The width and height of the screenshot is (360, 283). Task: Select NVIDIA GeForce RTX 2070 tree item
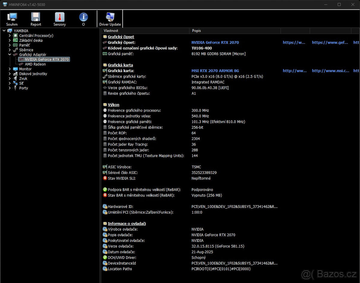click(47, 59)
